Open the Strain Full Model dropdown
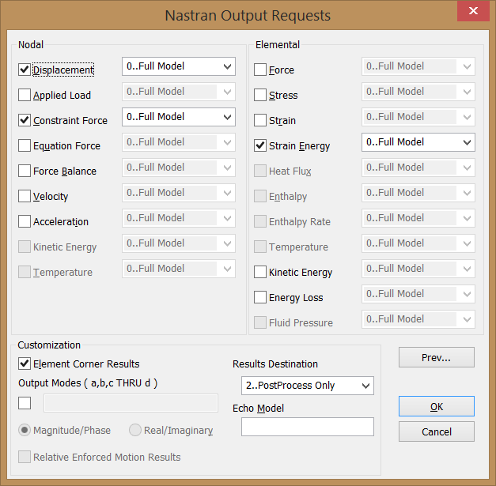496x486 pixels. tap(418, 117)
